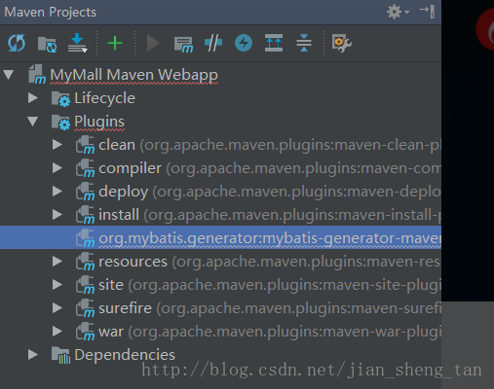Select MyMall Maven Webapp project
The width and height of the screenshot is (494, 389).
tap(133, 75)
